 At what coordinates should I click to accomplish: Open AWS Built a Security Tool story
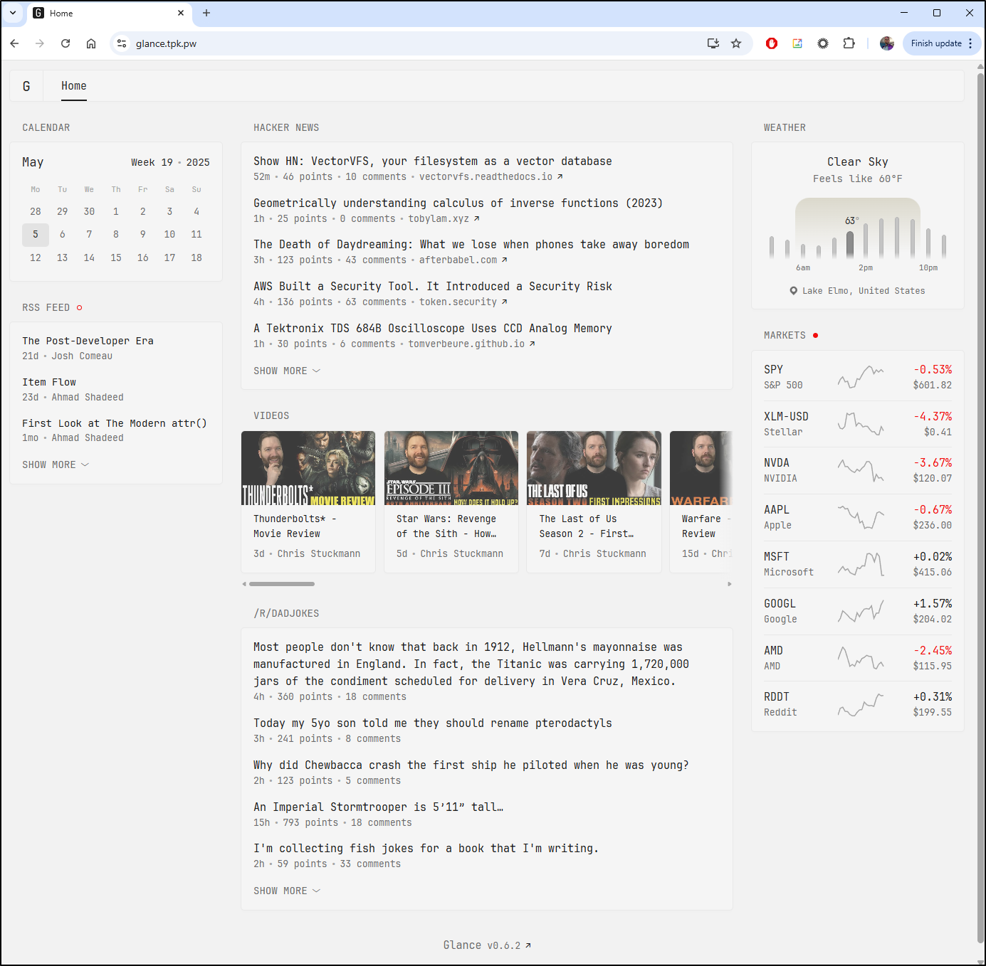coord(432,287)
